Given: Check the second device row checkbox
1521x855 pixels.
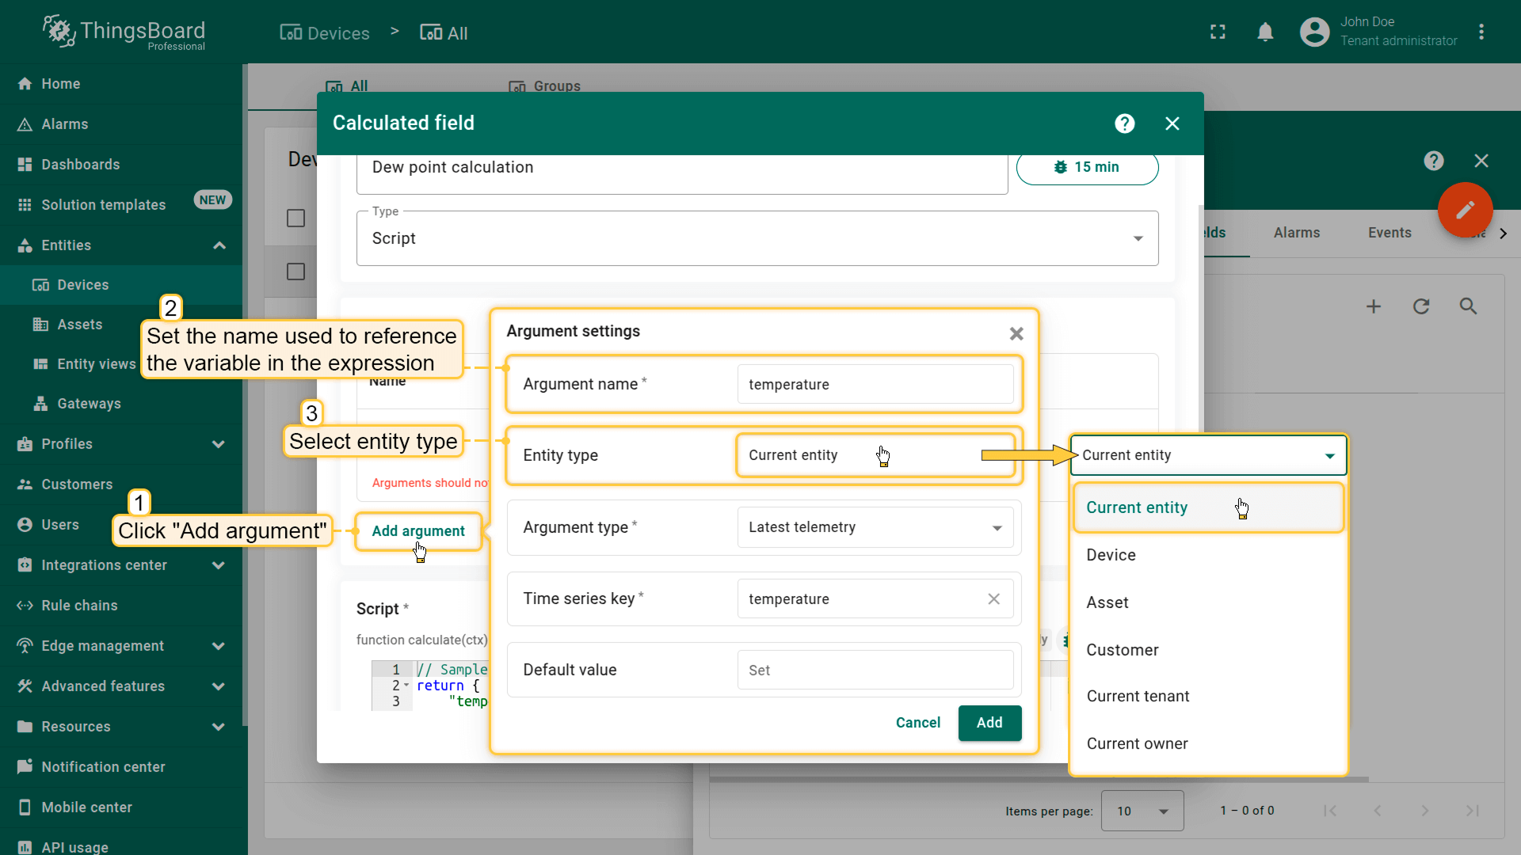Looking at the screenshot, I should 295,272.
